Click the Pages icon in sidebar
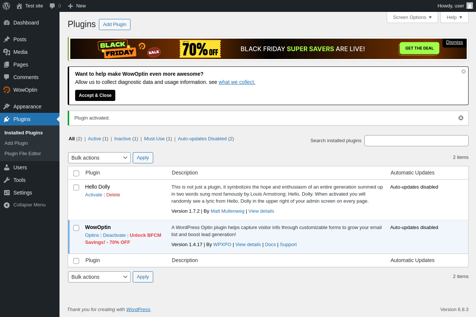 point(7,65)
